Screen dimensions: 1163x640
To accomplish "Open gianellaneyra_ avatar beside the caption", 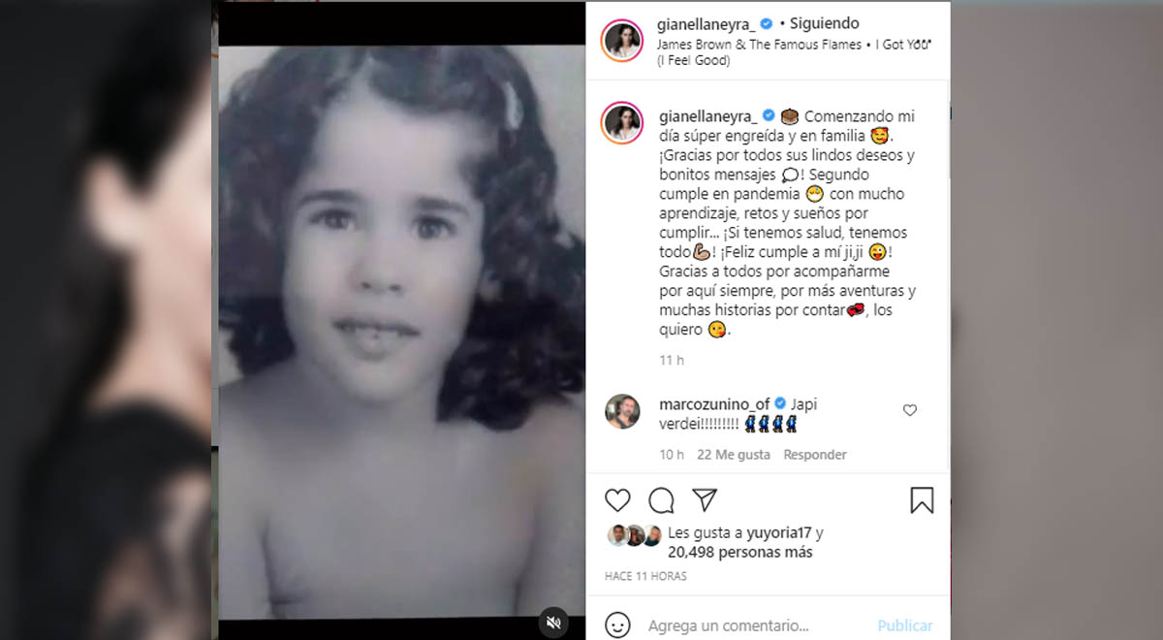I will pyautogui.click(x=622, y=122).
